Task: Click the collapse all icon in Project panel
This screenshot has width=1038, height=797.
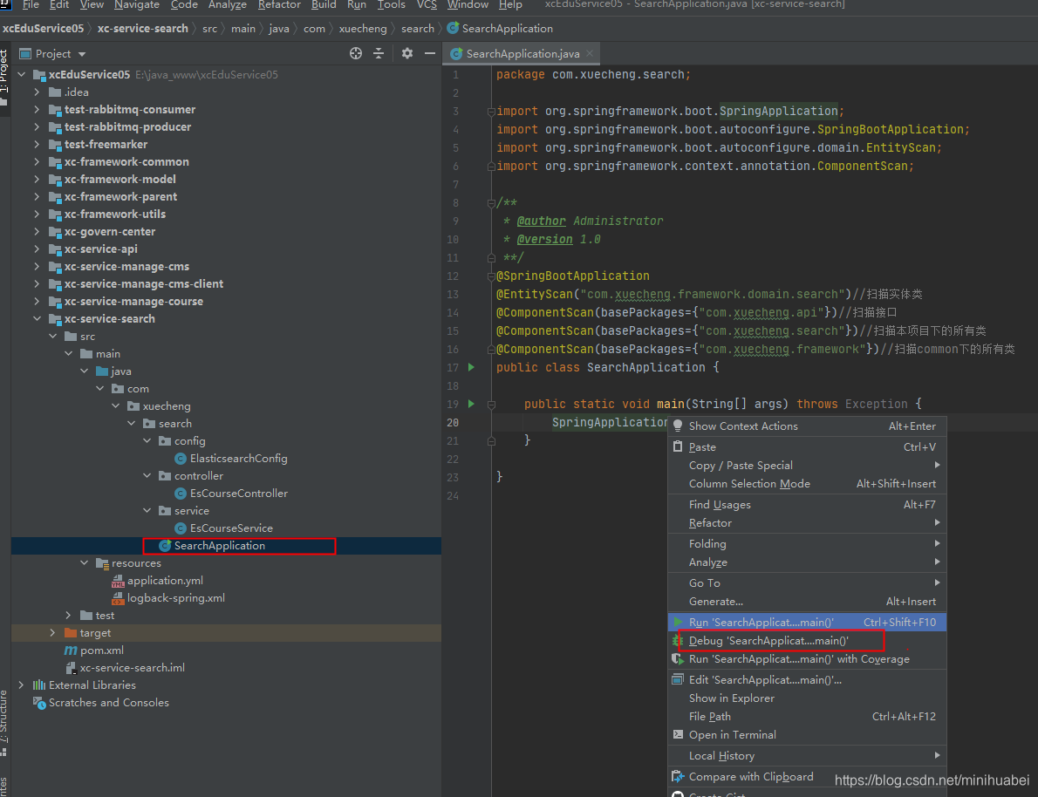Action: tap(379, 53)
